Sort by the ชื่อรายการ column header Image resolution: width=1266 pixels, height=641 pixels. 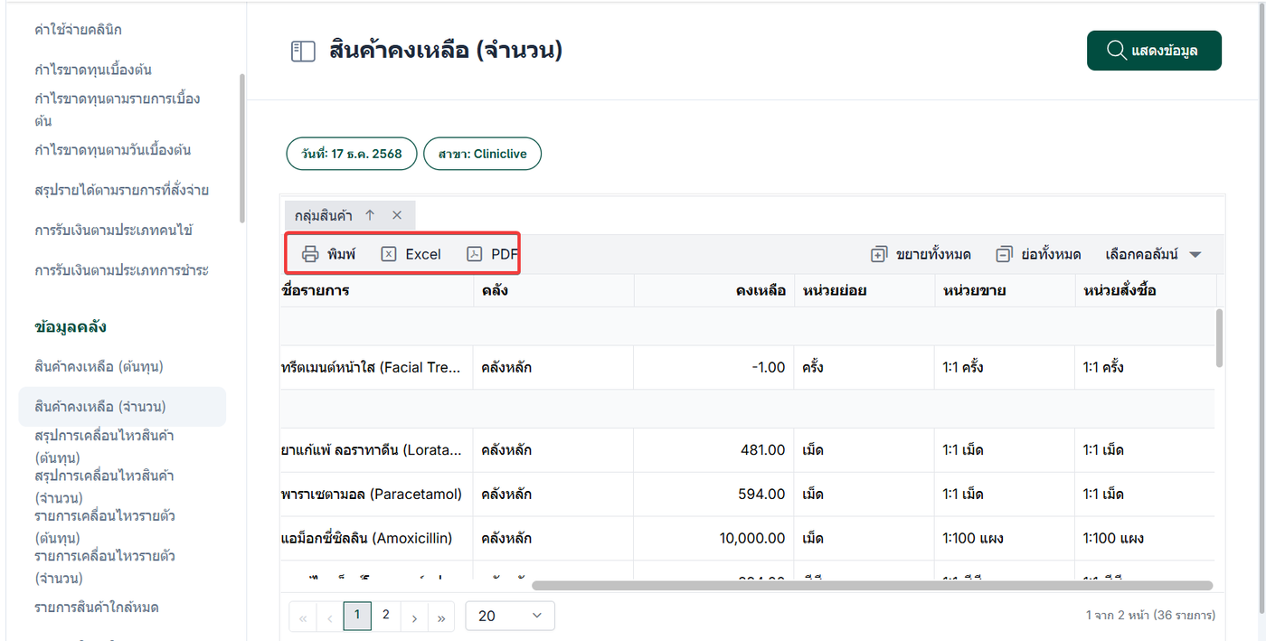point(376,290)
